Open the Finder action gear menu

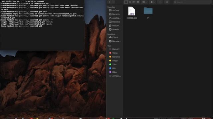pos(153,2)
